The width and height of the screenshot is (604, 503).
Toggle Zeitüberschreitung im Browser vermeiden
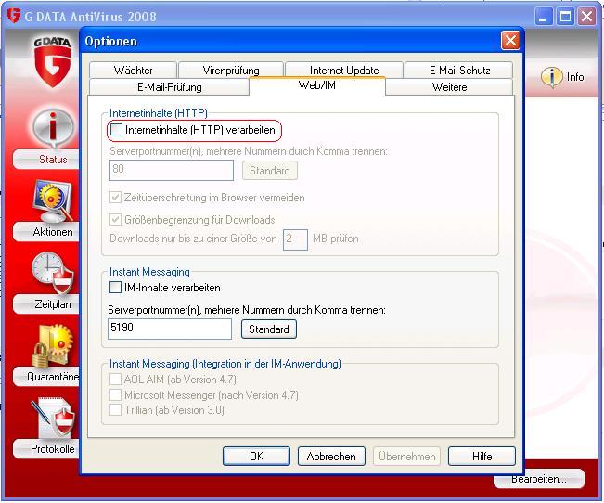point(116,198)
